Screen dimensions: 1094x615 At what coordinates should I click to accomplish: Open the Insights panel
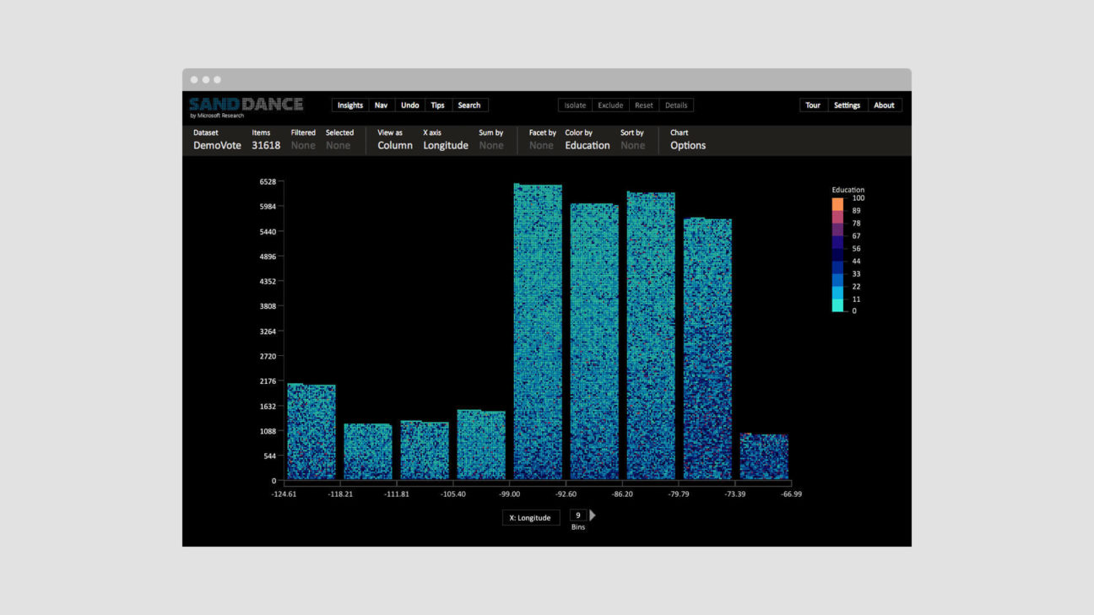pyautogui.click(x=349, y=105)
